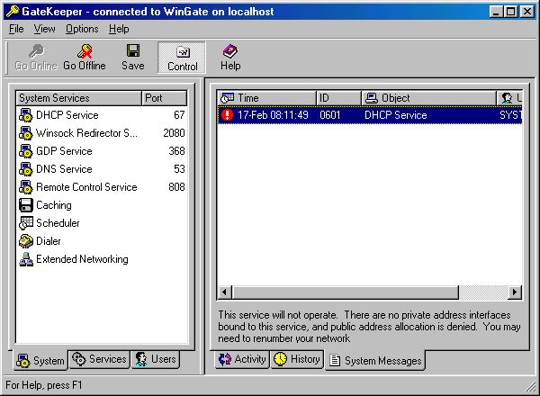Click the Port column header
This screenshot has height=396, width=540.
pos(164,98)
